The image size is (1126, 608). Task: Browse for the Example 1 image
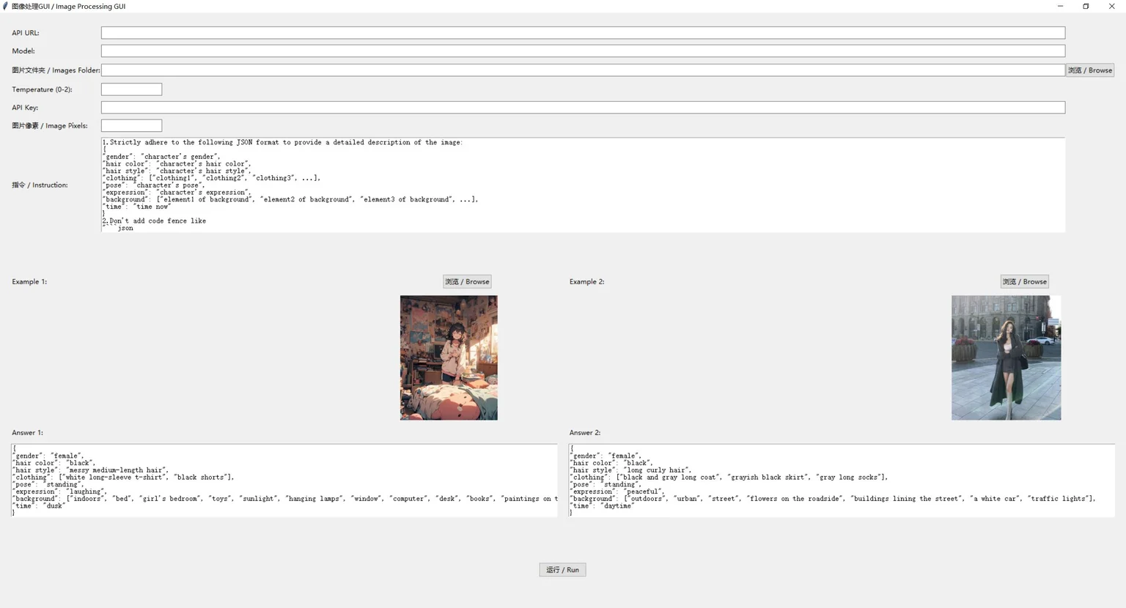(x=467, y=282)
